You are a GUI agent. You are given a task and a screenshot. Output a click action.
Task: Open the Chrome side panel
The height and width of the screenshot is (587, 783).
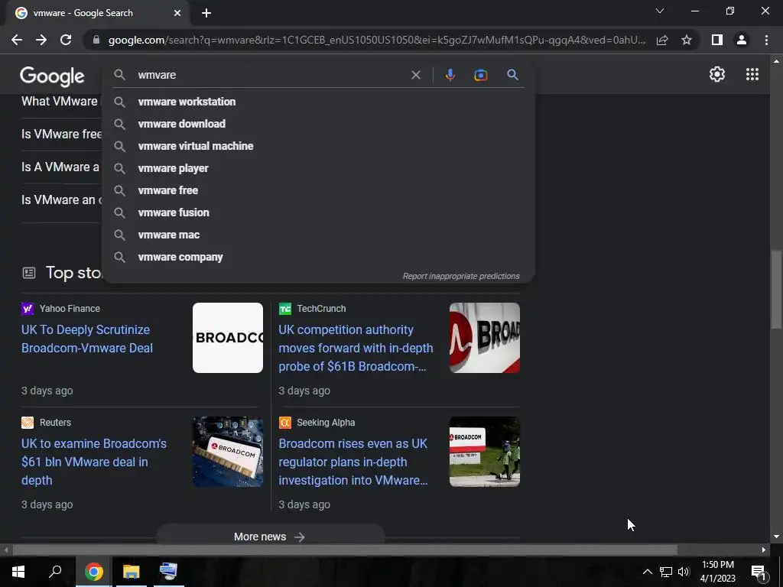[x=717, y=40]
